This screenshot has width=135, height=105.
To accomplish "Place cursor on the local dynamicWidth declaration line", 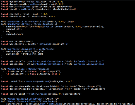I will pyautogui.click(x=32, y=2).
